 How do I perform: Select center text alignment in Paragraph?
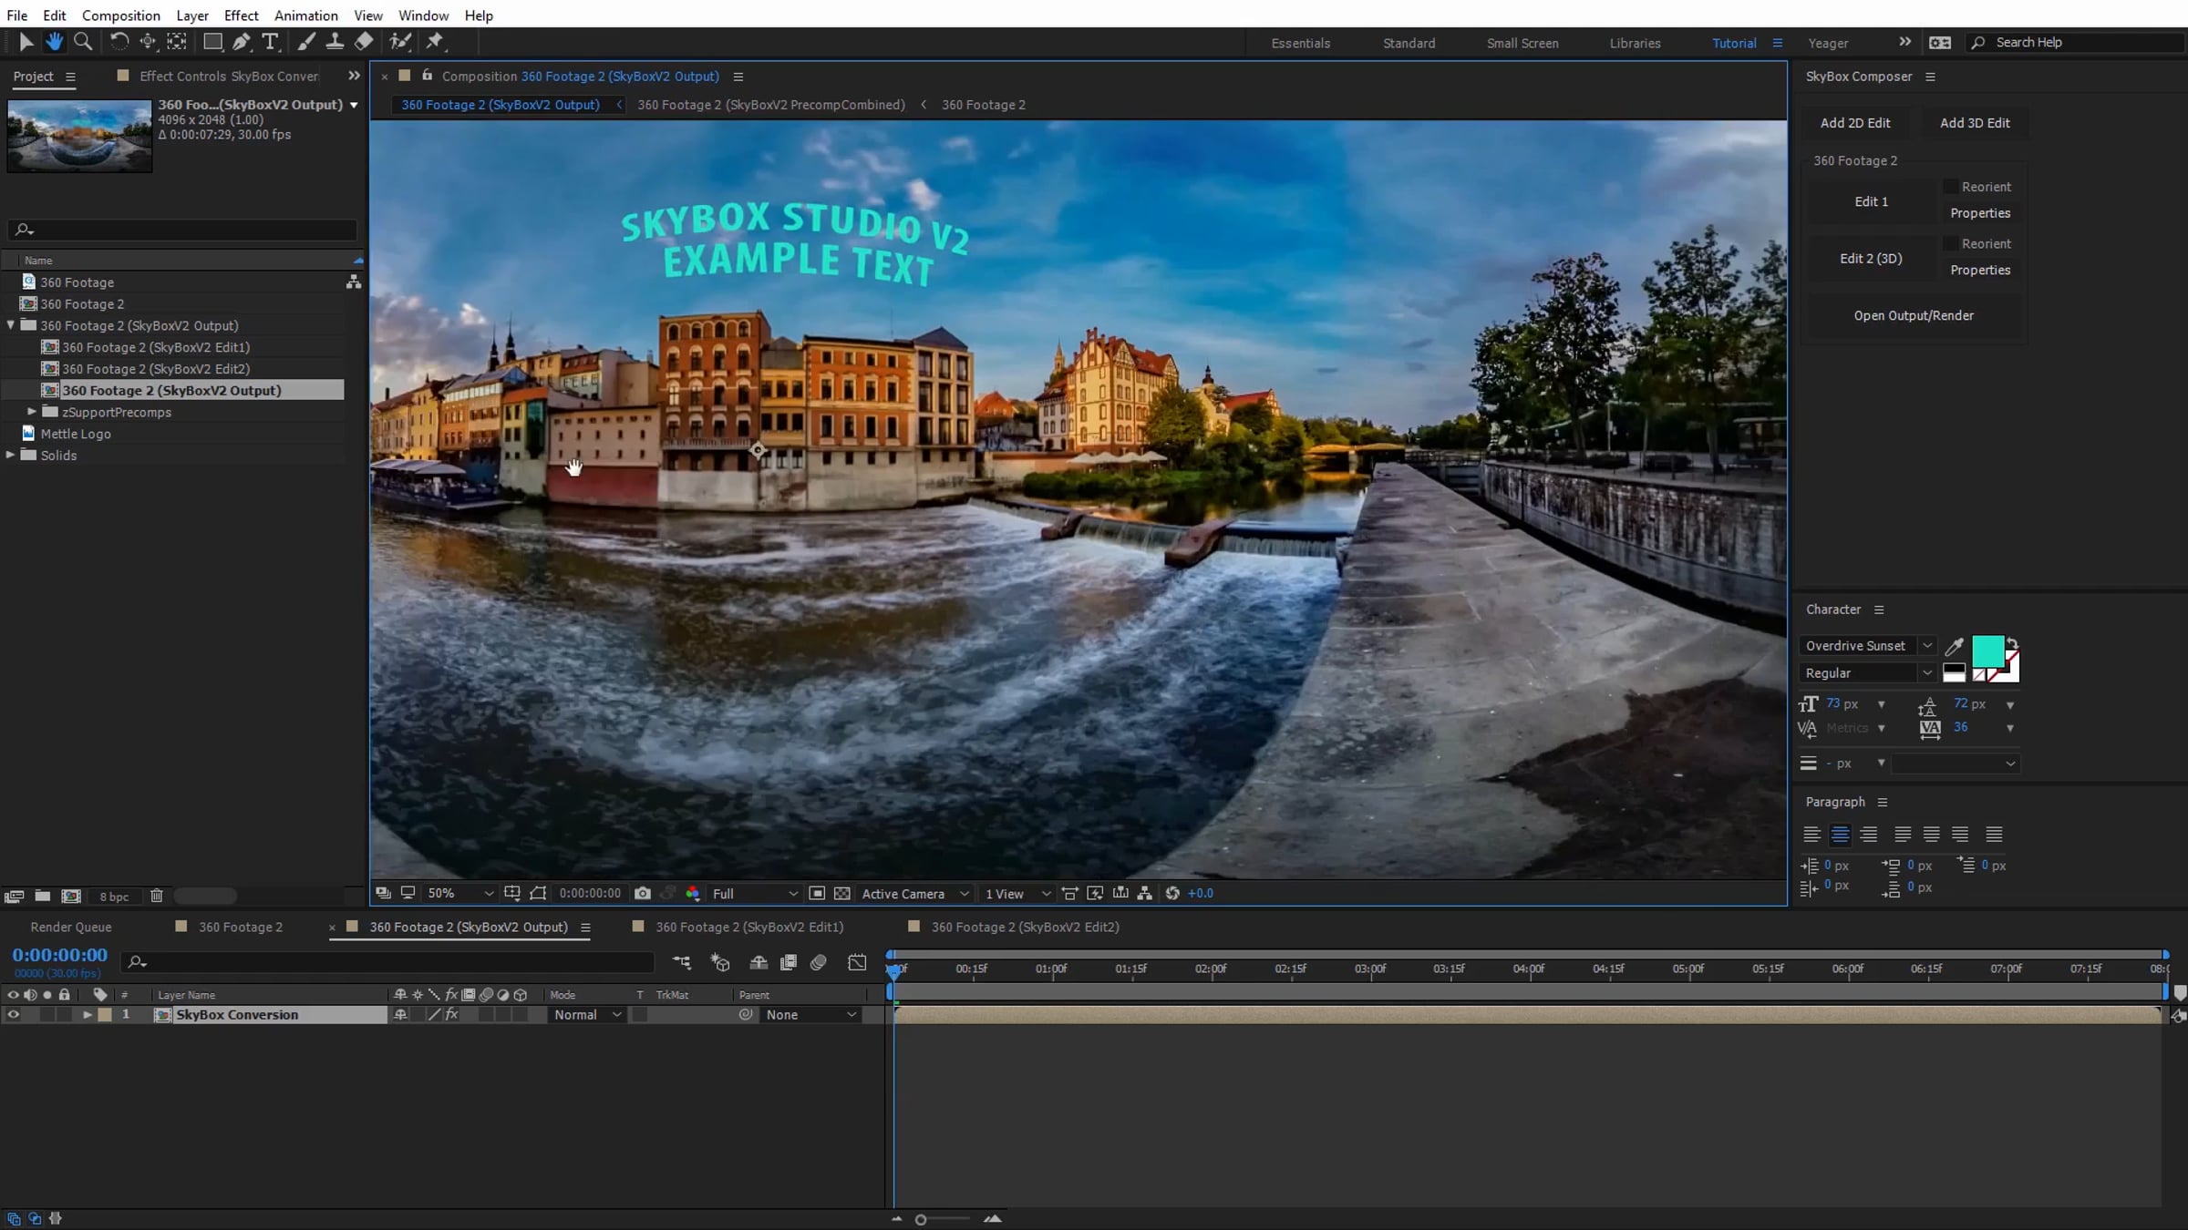click(x=1840, y=835)
